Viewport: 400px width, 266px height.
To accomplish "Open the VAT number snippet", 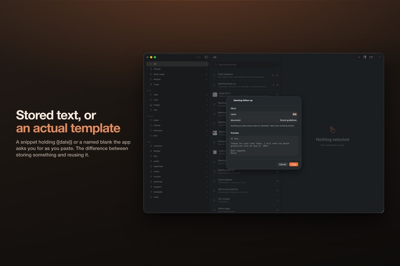I will (x=246, y=200).
